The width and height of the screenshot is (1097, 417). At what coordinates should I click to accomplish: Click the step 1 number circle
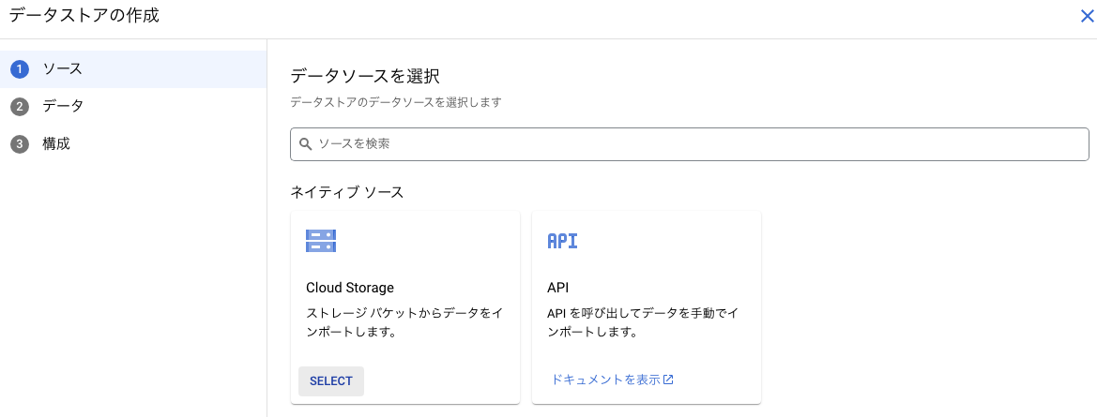coord(20,69)
